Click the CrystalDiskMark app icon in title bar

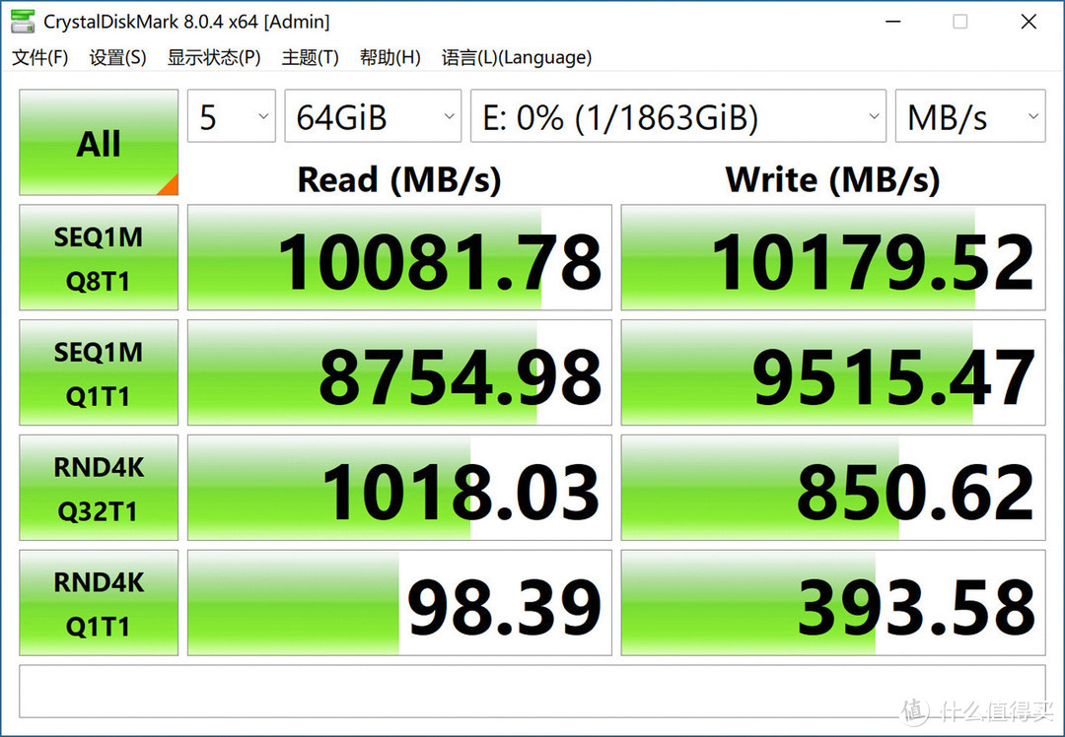click(23, 21)
